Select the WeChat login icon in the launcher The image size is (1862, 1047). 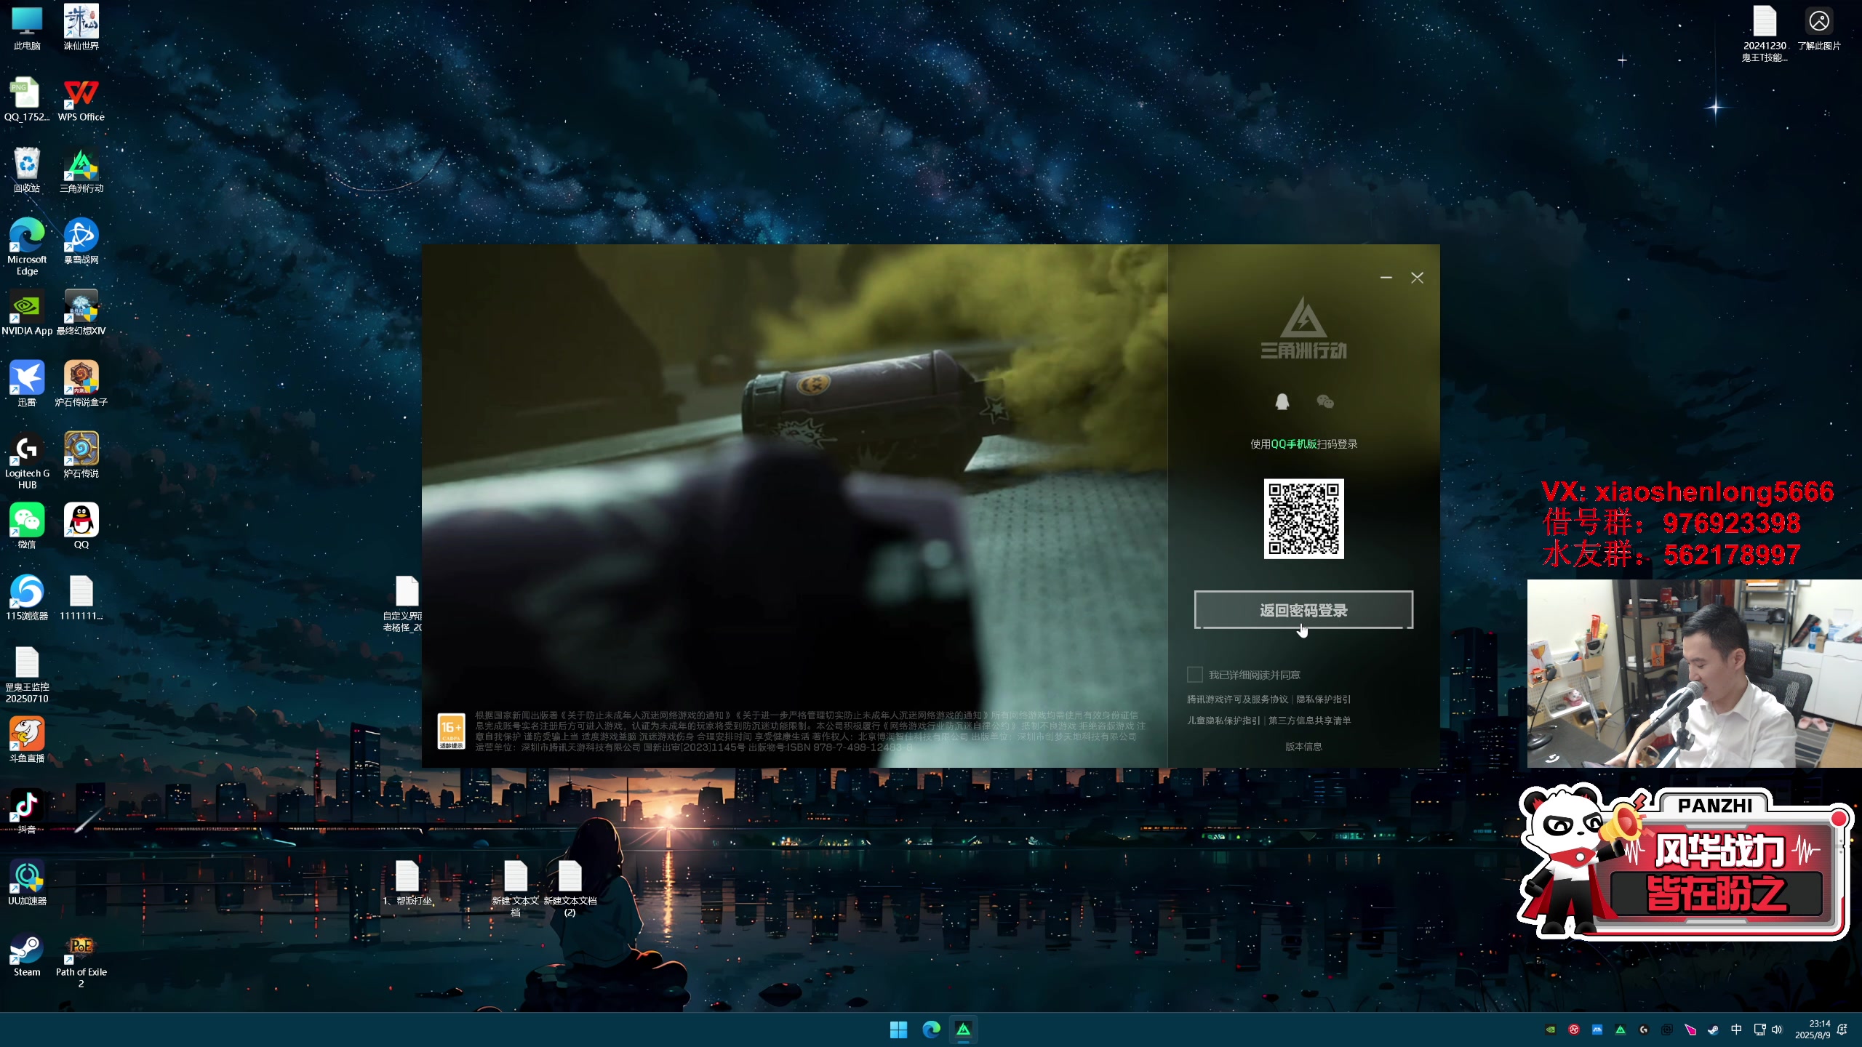point(1325,401)
